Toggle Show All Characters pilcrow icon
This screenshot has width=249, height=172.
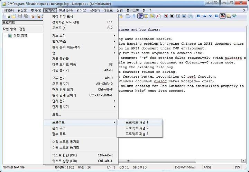pos(134,16)
